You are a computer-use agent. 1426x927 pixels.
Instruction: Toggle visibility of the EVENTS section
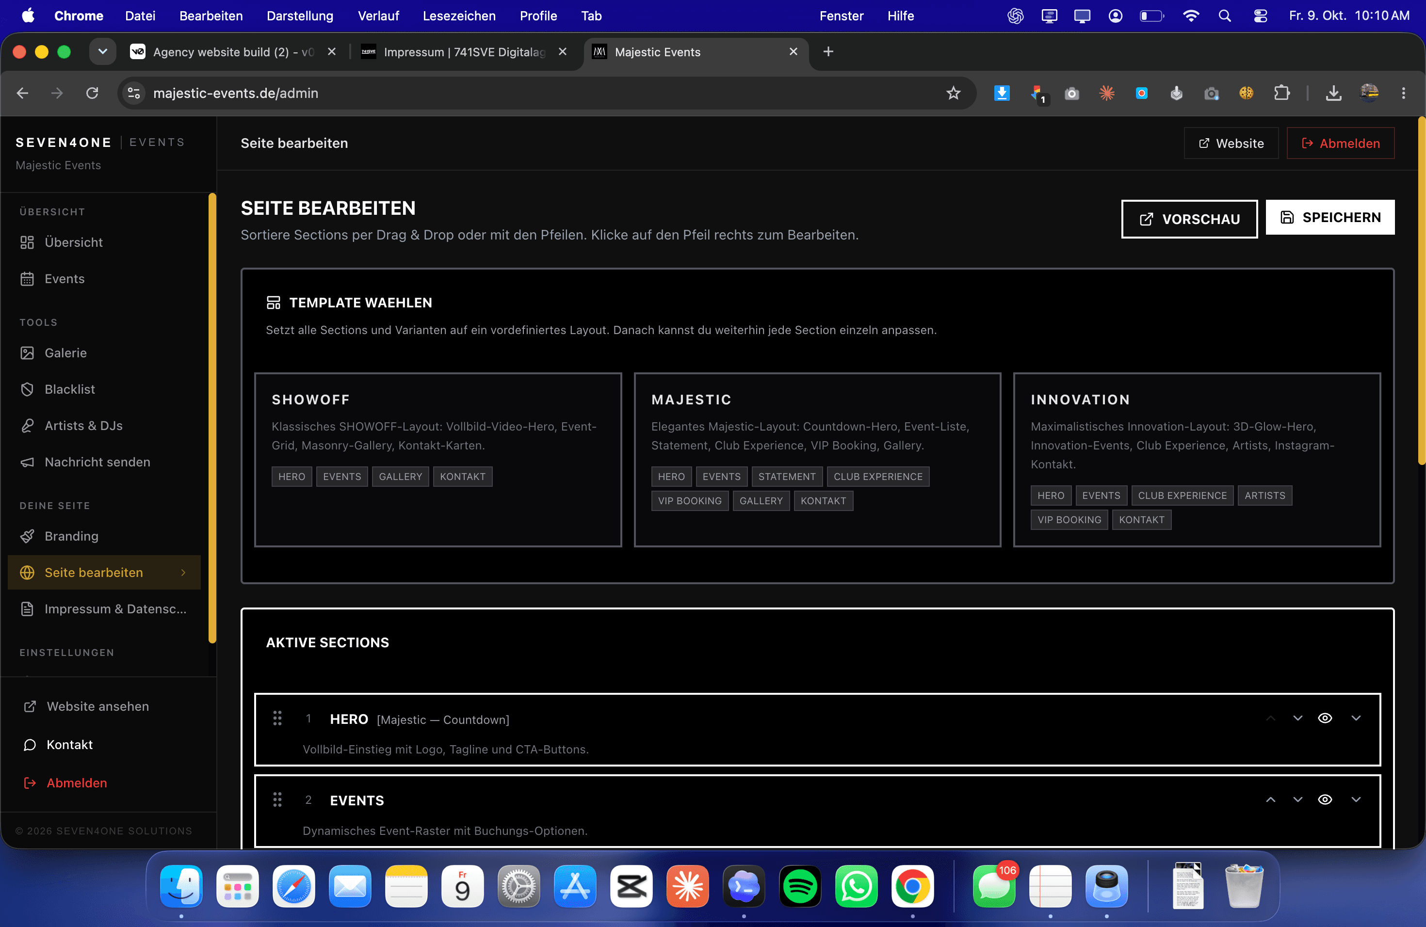click(1325, 799)
